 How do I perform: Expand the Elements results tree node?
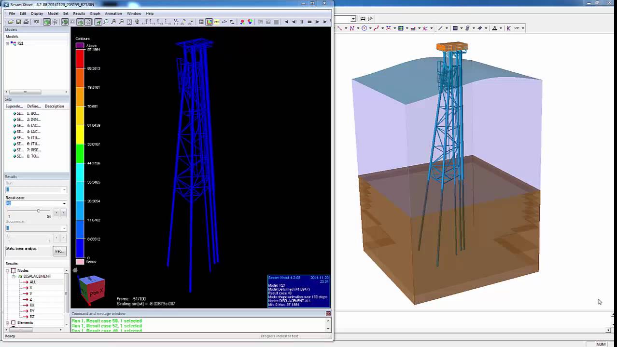tap(8, 322)
